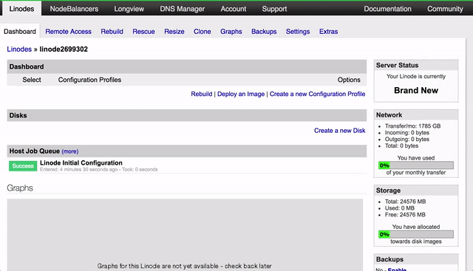Image resolution: width=473 pixels, height=271 pixels.
Task: Switch to the Clone tab
Action: click(x=202, y=31)
